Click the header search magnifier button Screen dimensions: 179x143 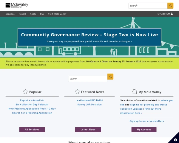[170, 6]
